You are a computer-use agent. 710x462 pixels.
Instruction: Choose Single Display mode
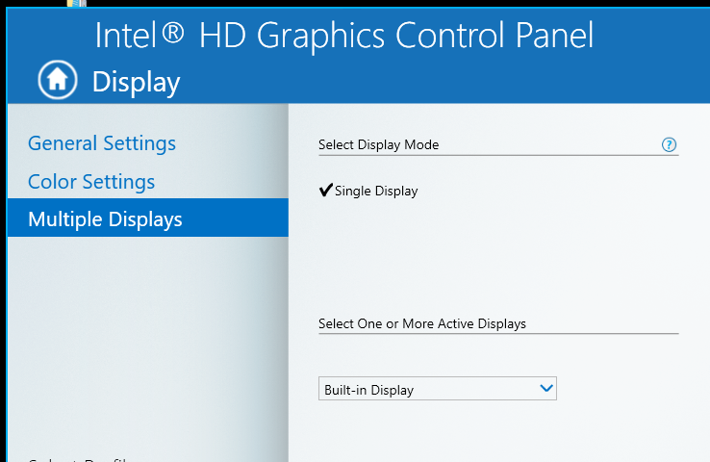pyautogui.click(x=368, y=191)
